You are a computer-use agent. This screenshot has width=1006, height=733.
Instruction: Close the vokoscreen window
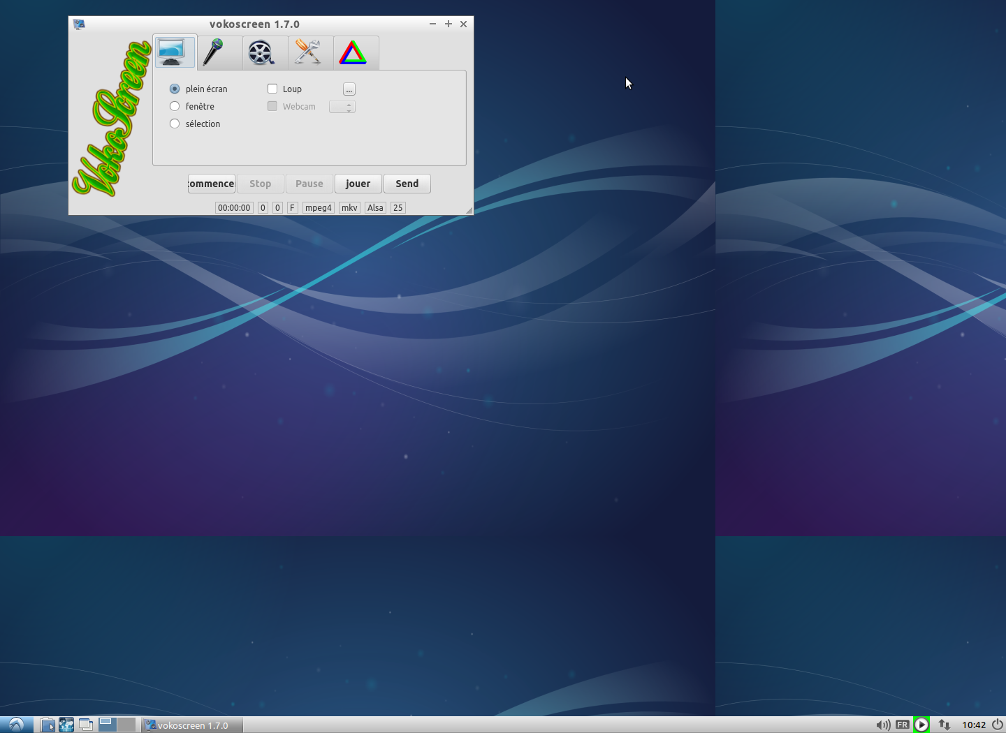click(x=463, y=24)
